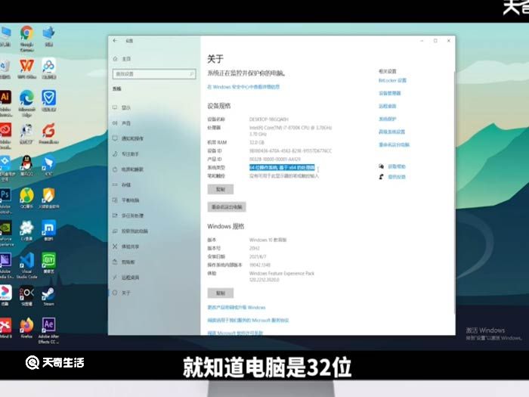Click the 查找设置 search field
Screen dimensions: 529x397
(x=154, y=74)
